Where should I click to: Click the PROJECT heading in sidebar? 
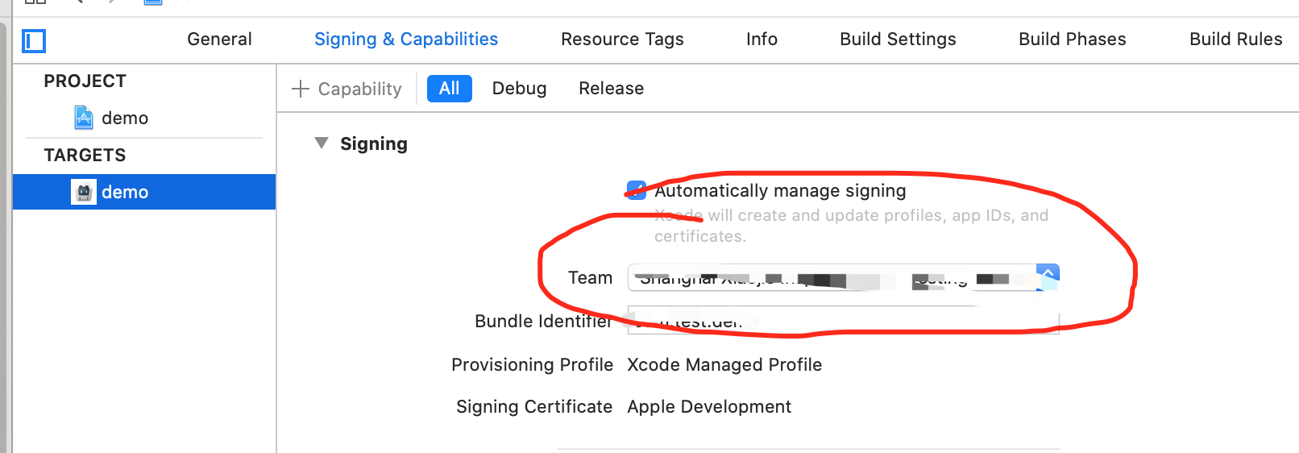click(x=85, y=81)
